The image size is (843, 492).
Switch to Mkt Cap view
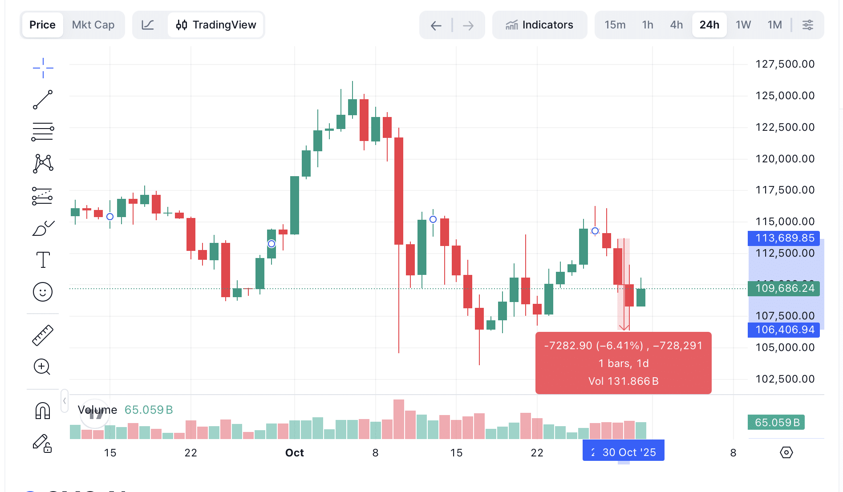[93, 25]
